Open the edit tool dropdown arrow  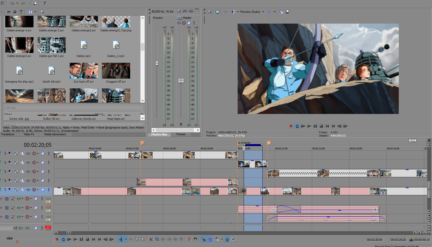[126, 239]
